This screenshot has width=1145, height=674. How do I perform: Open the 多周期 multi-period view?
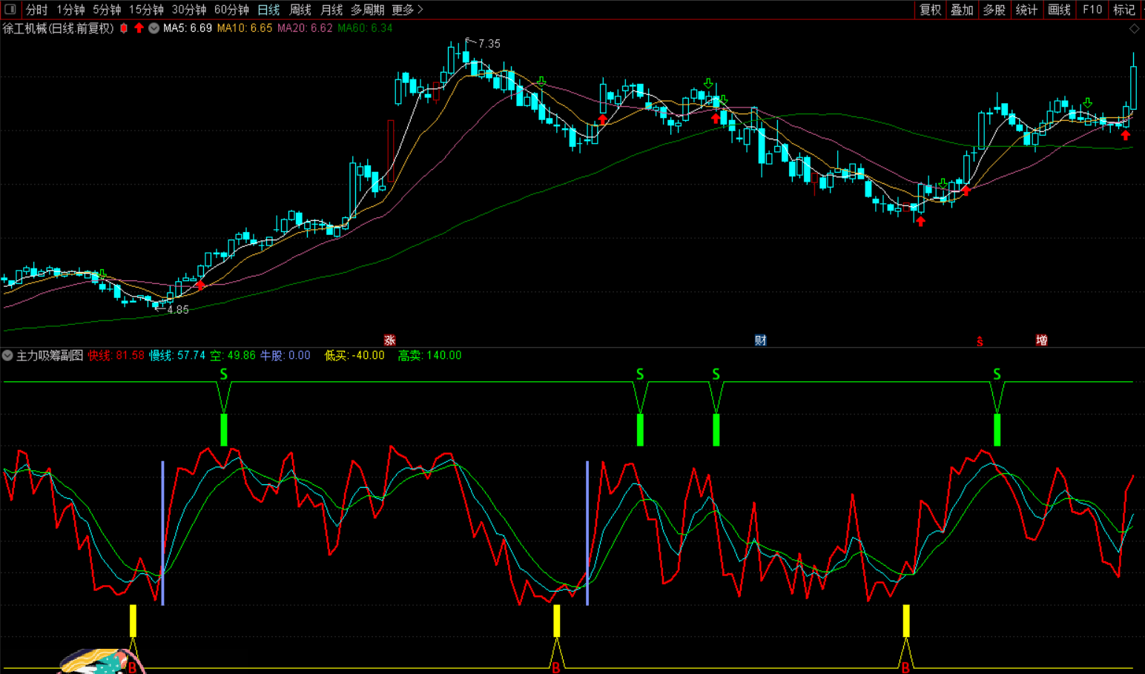[x=367, y=10]
